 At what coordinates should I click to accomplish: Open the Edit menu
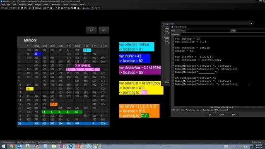click(9, 5)
